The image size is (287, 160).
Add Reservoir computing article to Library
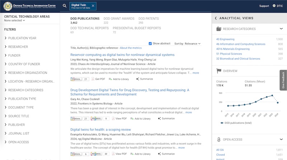click(x=118, y=79)
